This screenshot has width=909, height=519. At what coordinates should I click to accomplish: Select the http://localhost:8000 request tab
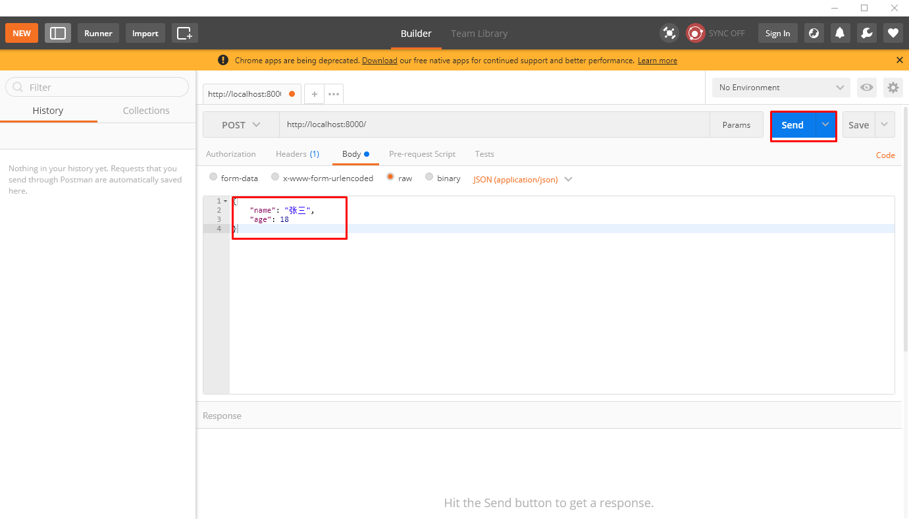(x=251, y=94)
